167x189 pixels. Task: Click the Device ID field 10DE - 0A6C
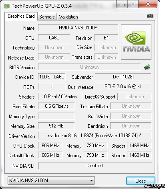coord(52,77)
